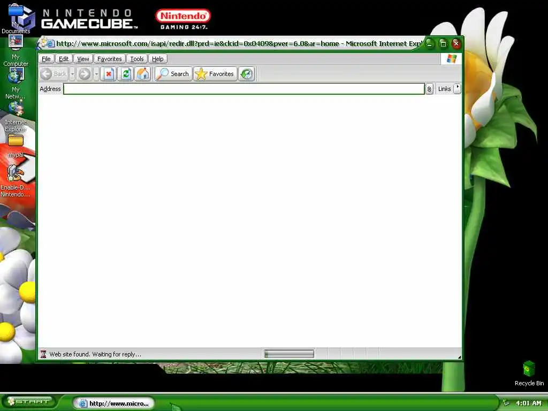
Task: Select Internet Explorer desktop icon
Action: pyautogui.click(x=16, y=116)
